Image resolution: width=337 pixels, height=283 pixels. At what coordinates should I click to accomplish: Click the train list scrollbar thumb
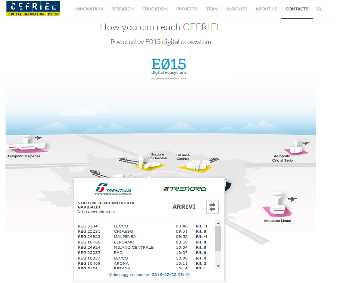click(218, 239)
